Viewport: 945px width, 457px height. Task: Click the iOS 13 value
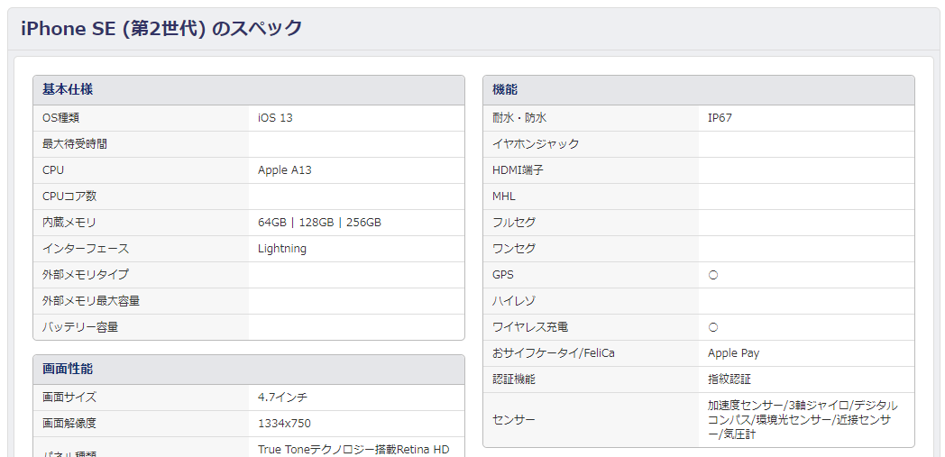click(x=275, y=118)
